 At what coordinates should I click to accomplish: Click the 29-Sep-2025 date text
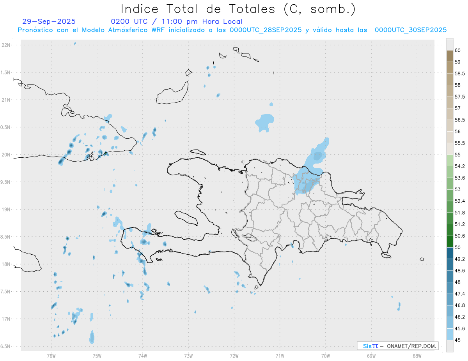click(49, 21)
